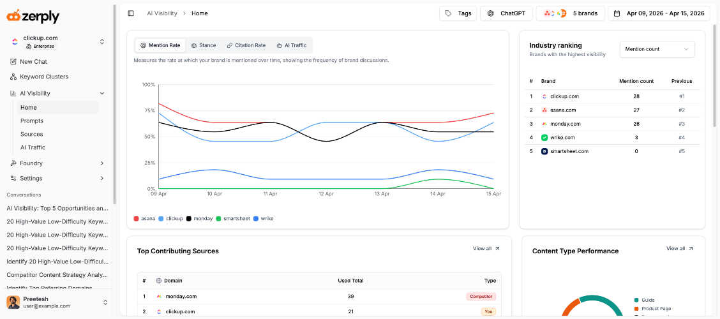Switch to the Stance tab
This screenshot has height=319, width=720.
point(203,46)
